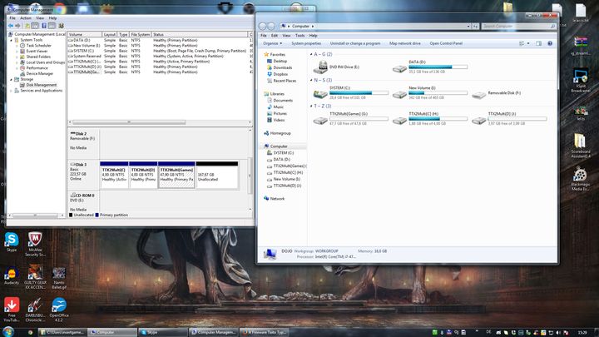
Task: Open McAfee Security Scan desktop shortcut
Action: point(35,244)
